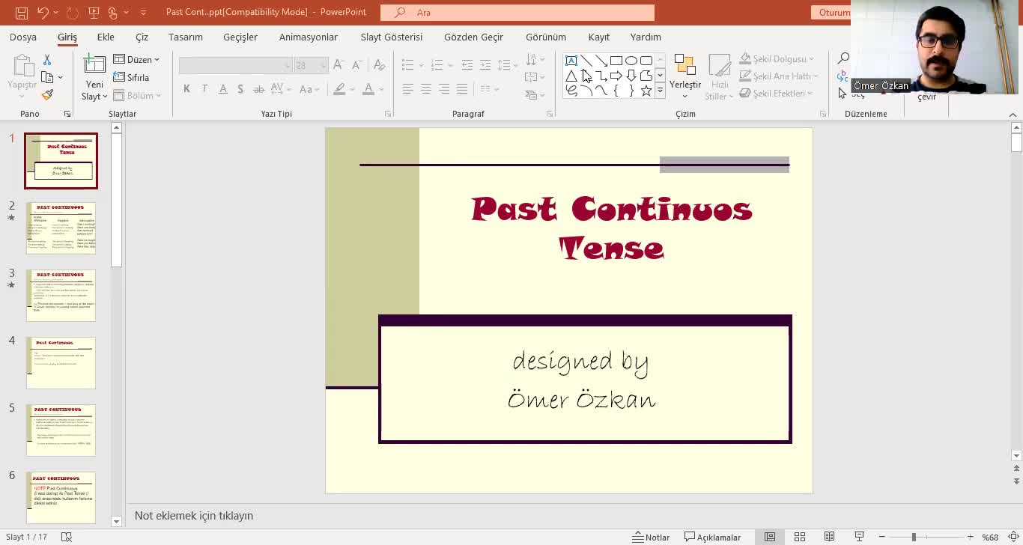Click the notes field 'Not eklemek için tıklayın'
This screenshot has height=545, width=1023.
(194, 516)
